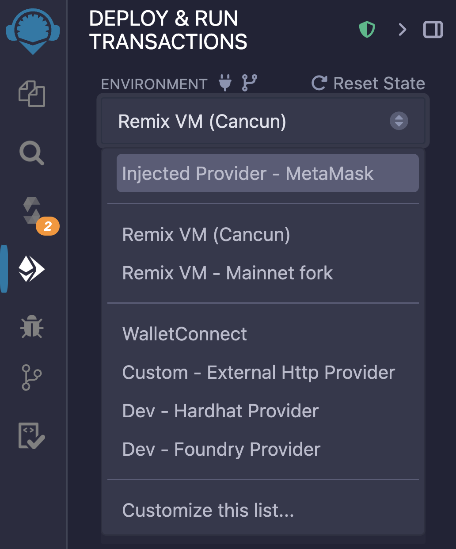Open the Solidity unit testing plugin
Viewport: 456px width, 549px height.
pos(32,435)
